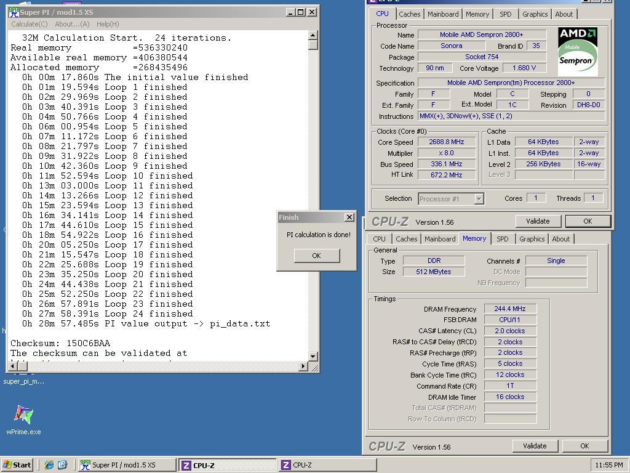Click the Multiplier value x 8.0
The height and width of the screenshot is (473, 630).
tap(447, 153)
